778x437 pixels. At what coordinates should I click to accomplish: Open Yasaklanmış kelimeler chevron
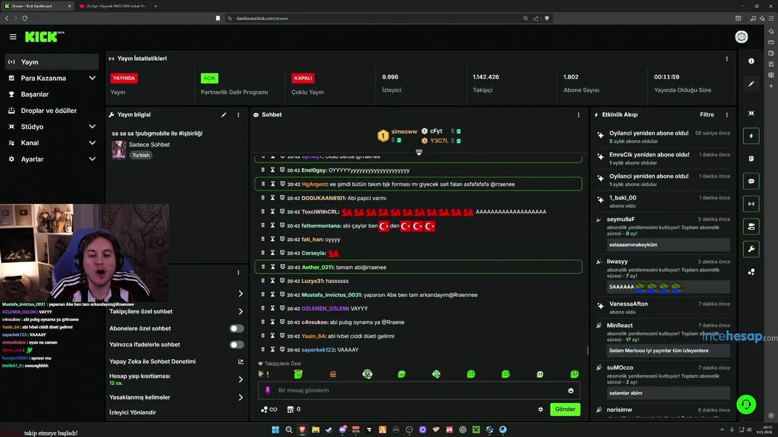[x=241, y=398]
